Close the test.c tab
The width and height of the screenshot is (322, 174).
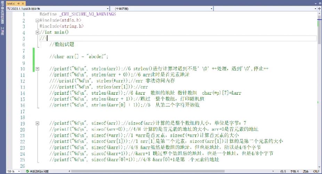pyautogui.click(x=23, y=3)
